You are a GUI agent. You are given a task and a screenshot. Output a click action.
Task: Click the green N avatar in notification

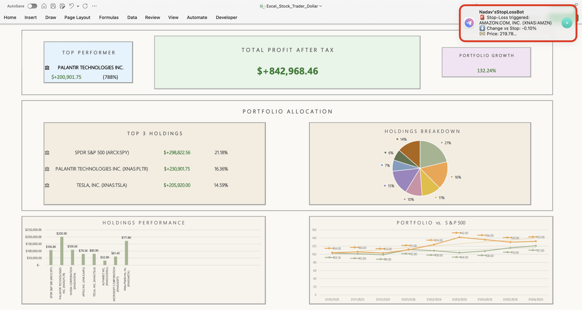567,23
